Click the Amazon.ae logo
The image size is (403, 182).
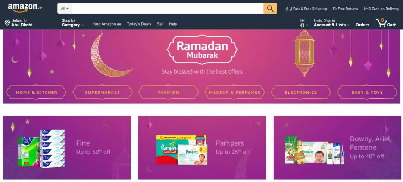25,8
